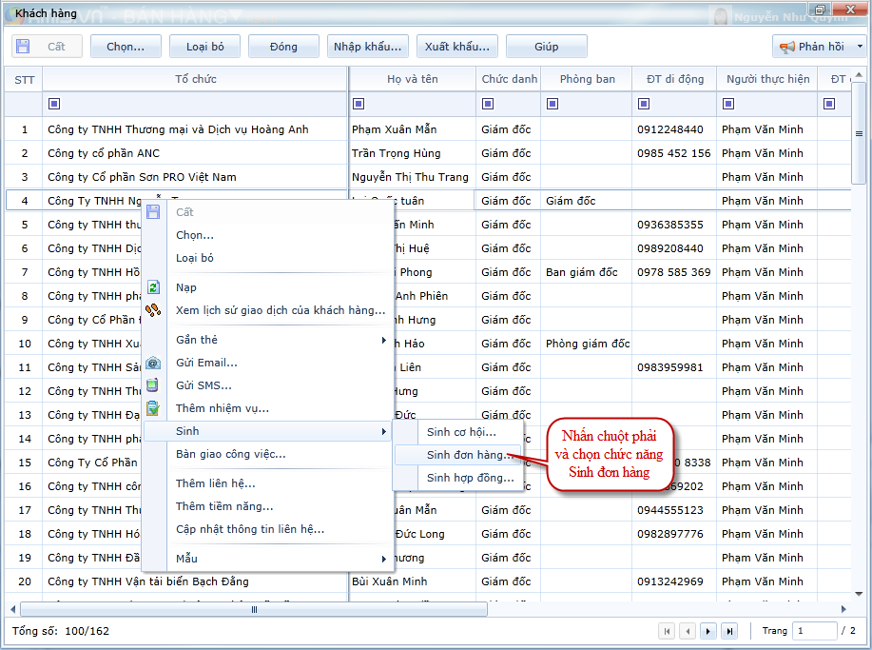The image size is (872, 650).
Task: Toggle the filter box under Họ và tên
Action: pyautogui.click(x=360, y=104)
